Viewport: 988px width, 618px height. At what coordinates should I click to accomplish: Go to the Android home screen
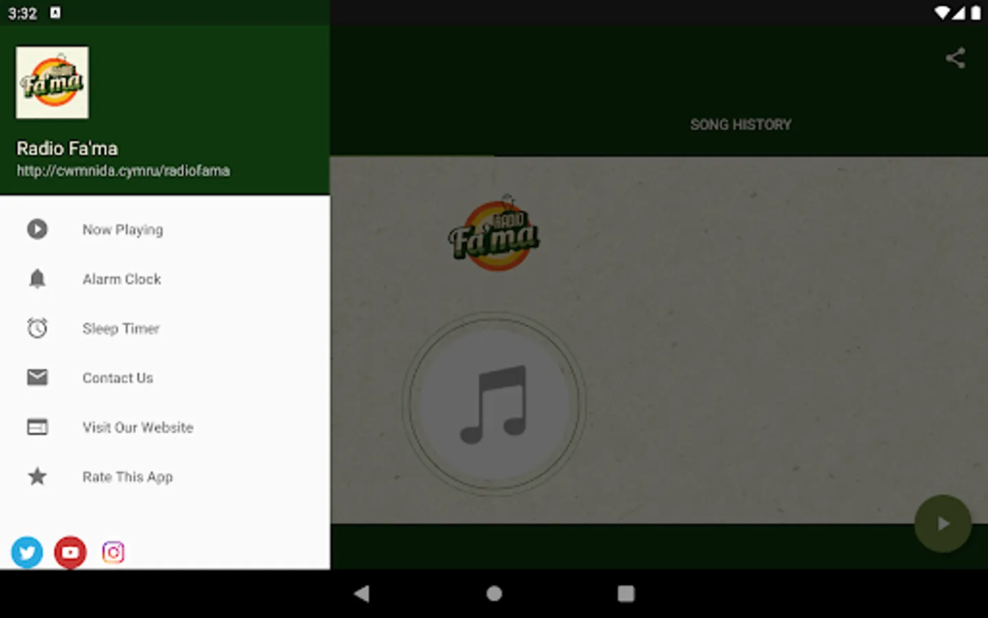(494, 593)
